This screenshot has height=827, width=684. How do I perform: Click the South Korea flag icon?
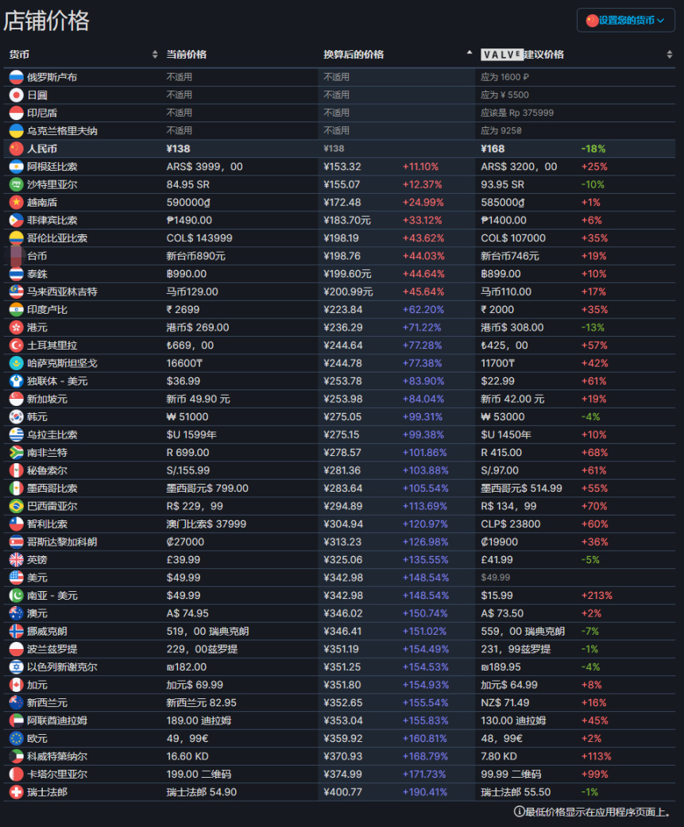click(16, 417)
